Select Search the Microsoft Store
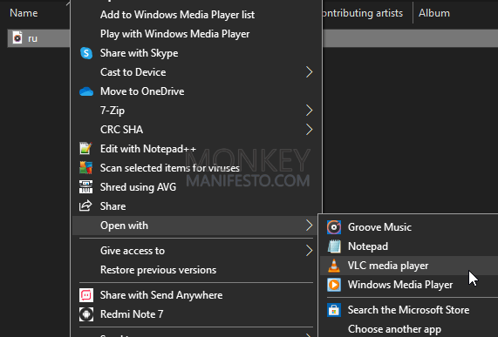Viewport: 498px width, 337px height. click(x=408, y=310)
